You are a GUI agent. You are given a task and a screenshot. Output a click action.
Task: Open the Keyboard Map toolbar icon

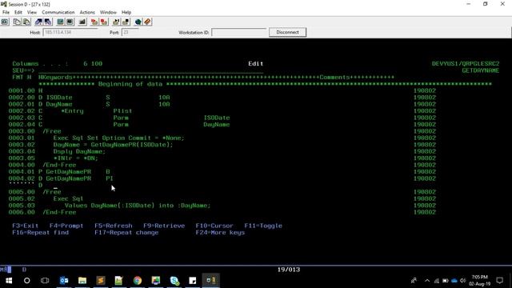(x=82, y=22)
